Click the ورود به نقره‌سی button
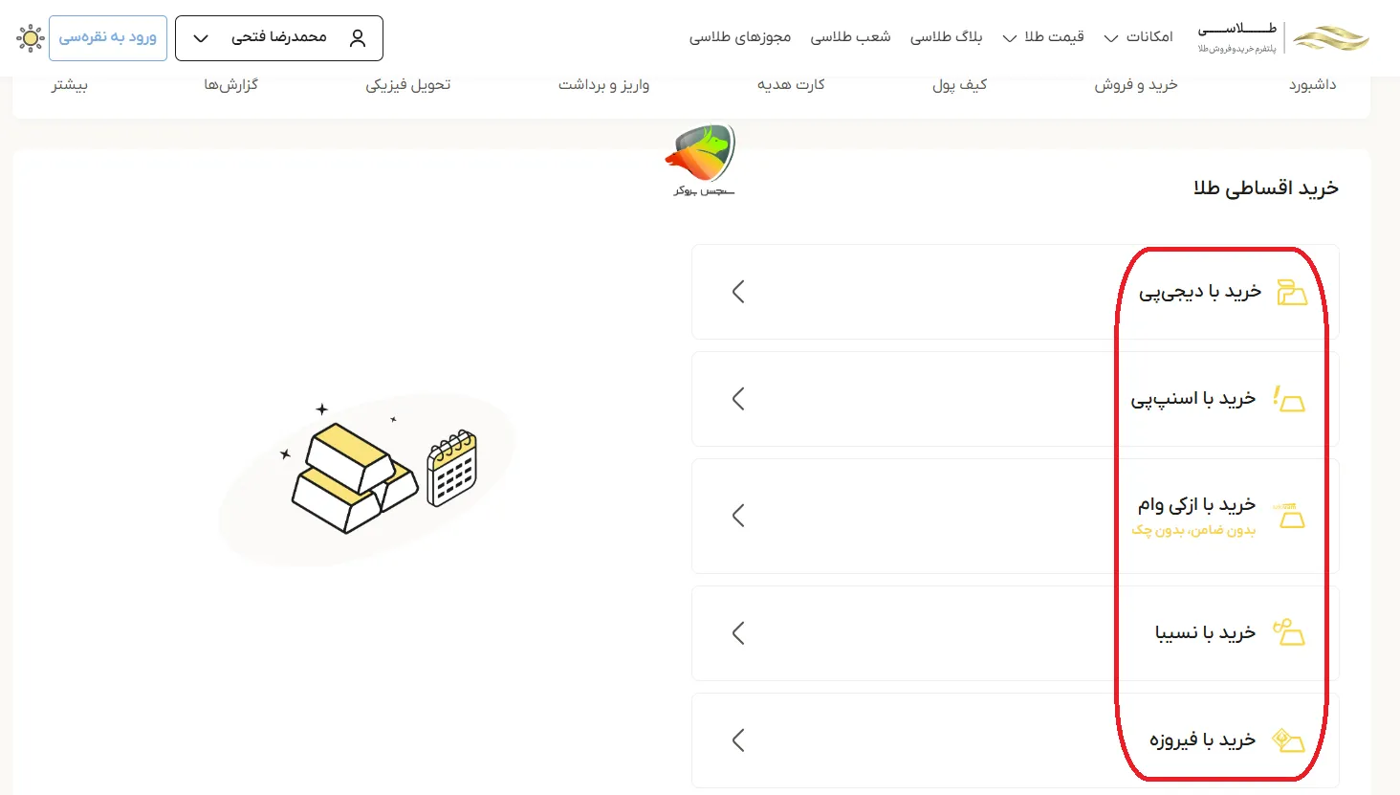Viewport: 1400px width, 795px height. 107,37
